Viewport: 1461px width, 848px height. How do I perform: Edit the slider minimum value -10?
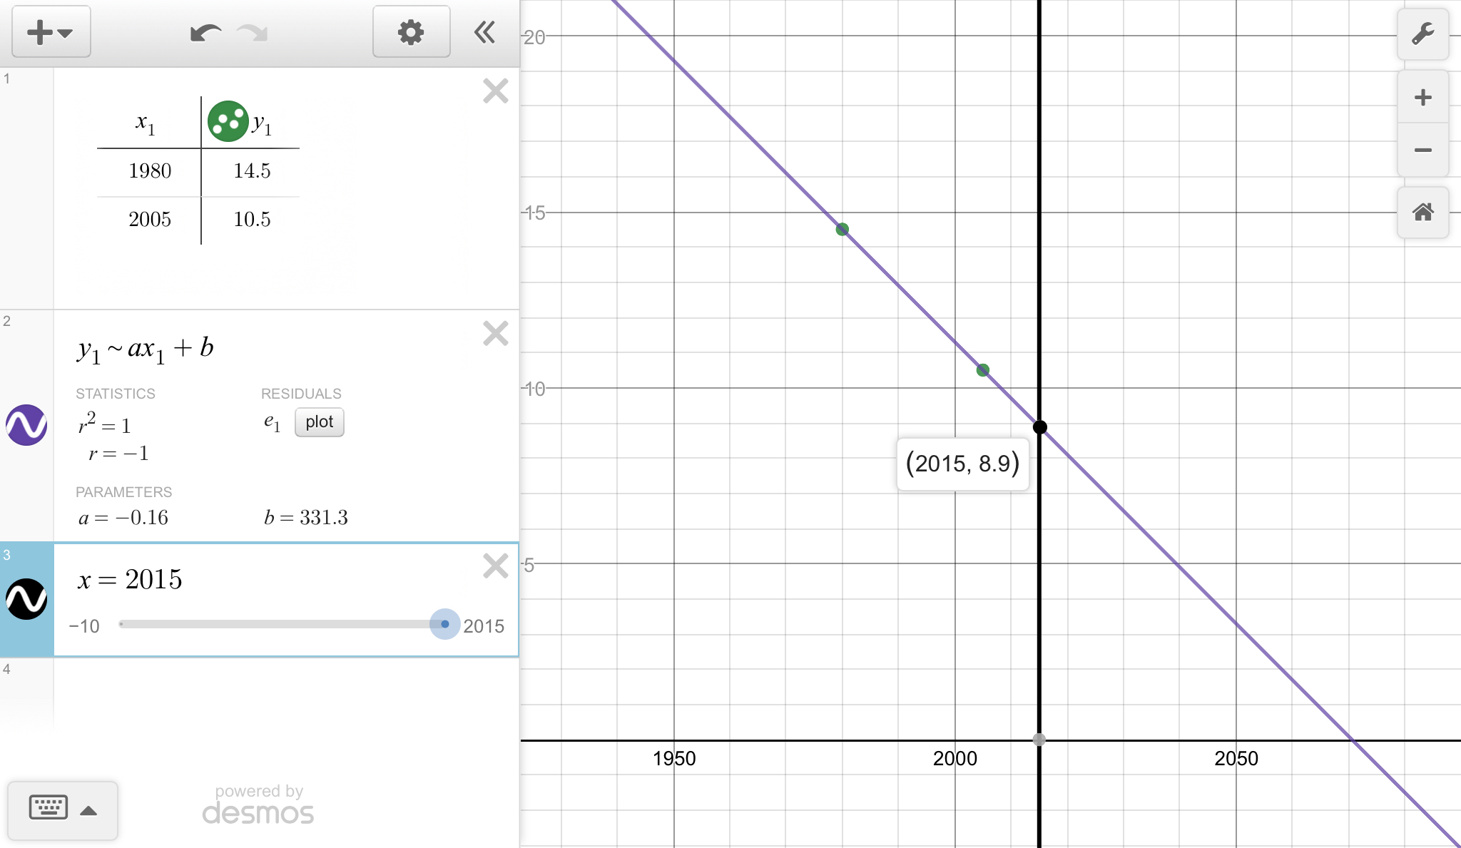click(x=84, y=626)
